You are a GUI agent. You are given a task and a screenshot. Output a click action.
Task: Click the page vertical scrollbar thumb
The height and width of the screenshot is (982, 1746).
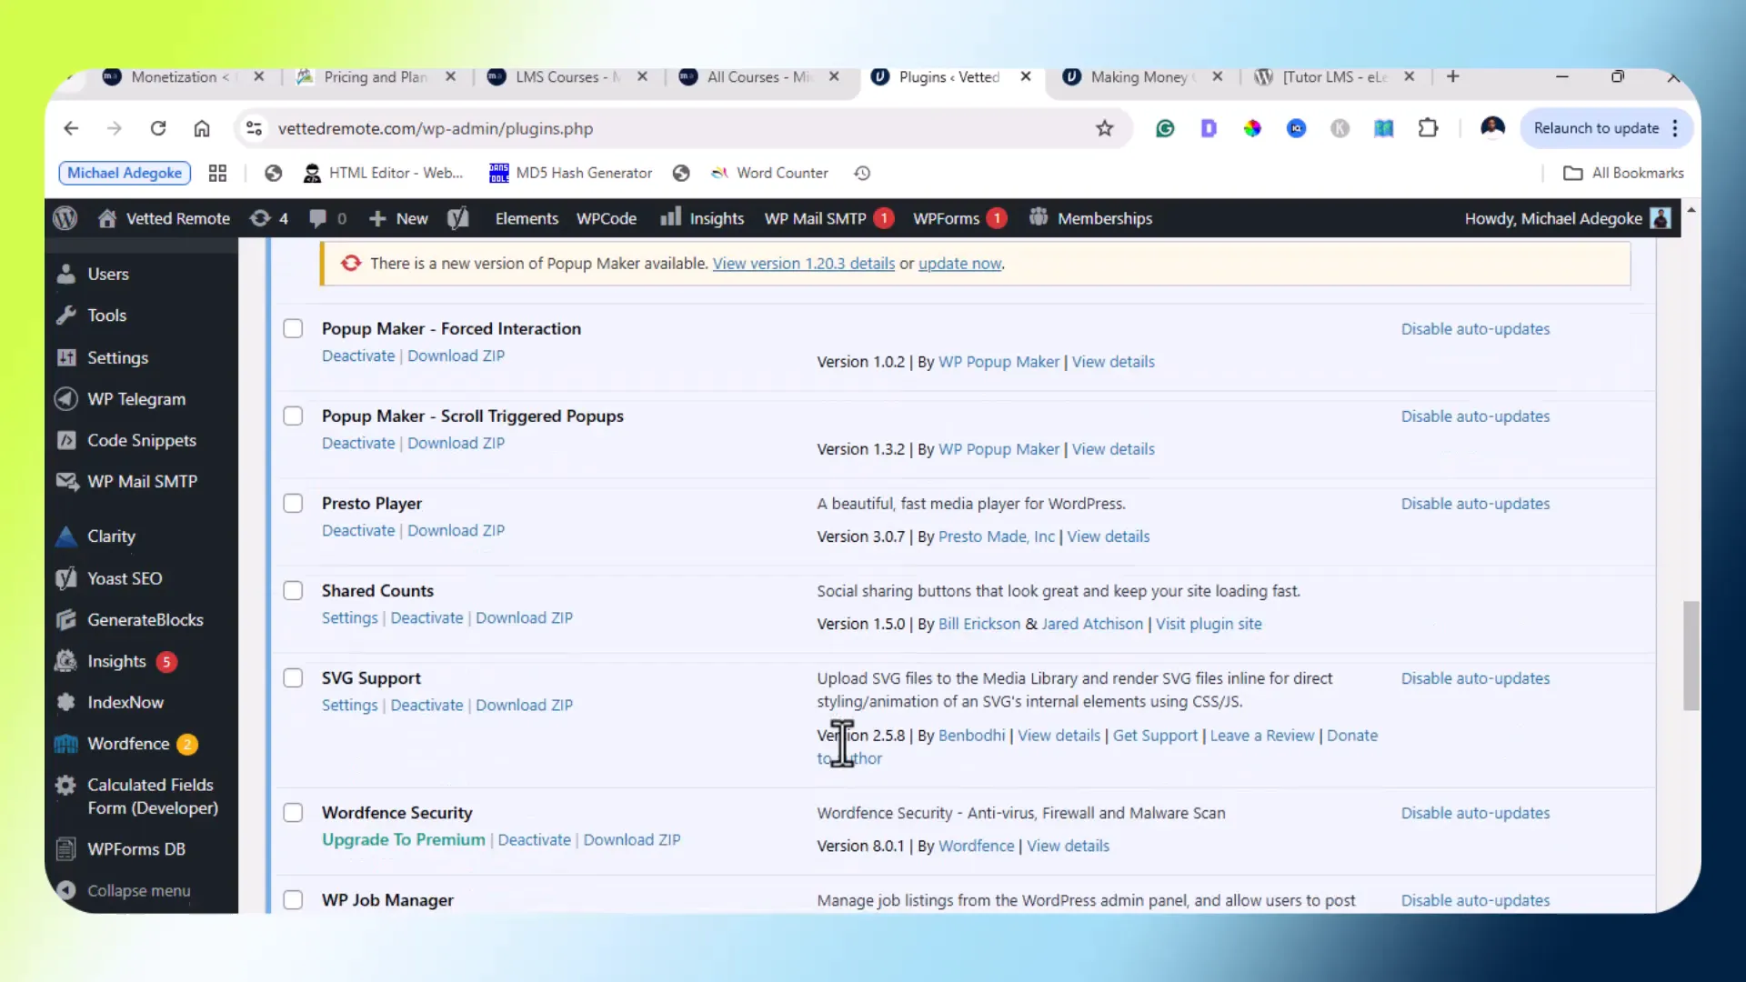pyautogui.click(x=1691, y=655)
